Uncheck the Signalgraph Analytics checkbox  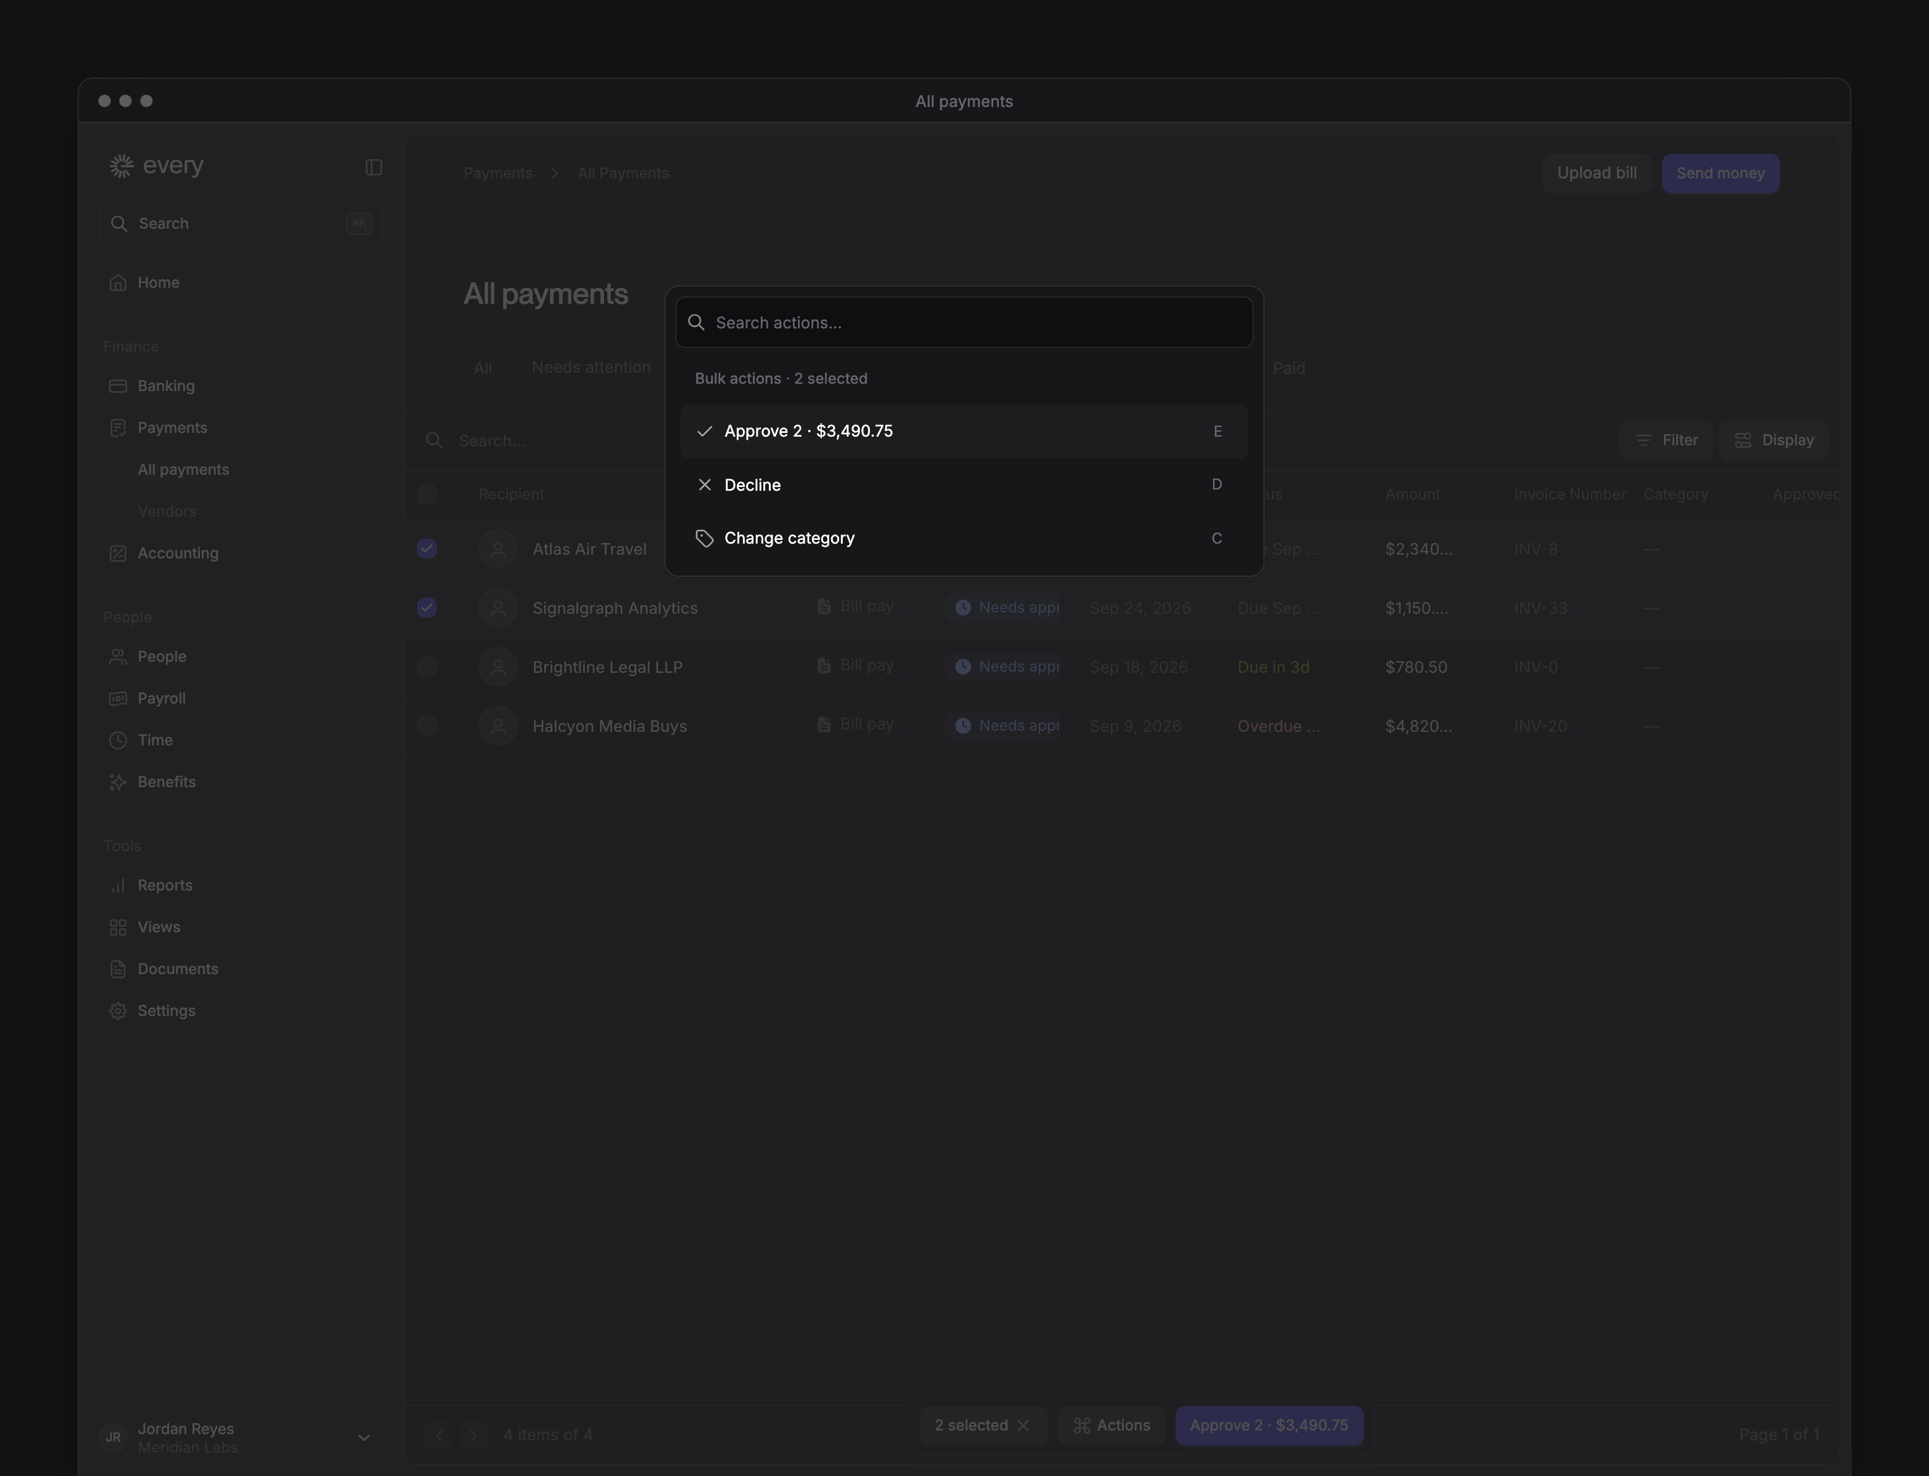click(427, 608)
